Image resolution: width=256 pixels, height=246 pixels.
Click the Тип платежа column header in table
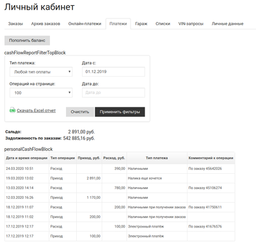coord(157,158)
